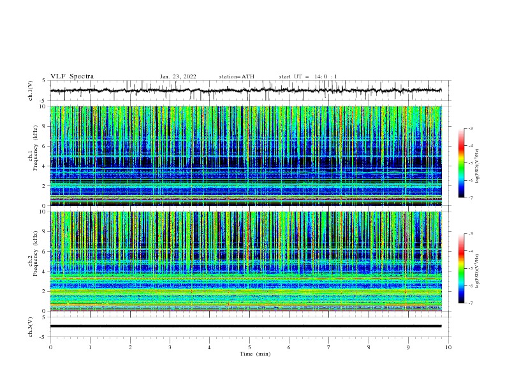Click the "2" tick on ch.2 frequency axis
The width and height of the screenshot is (505, 390).
pyautogui.click(x=45, y=291)
